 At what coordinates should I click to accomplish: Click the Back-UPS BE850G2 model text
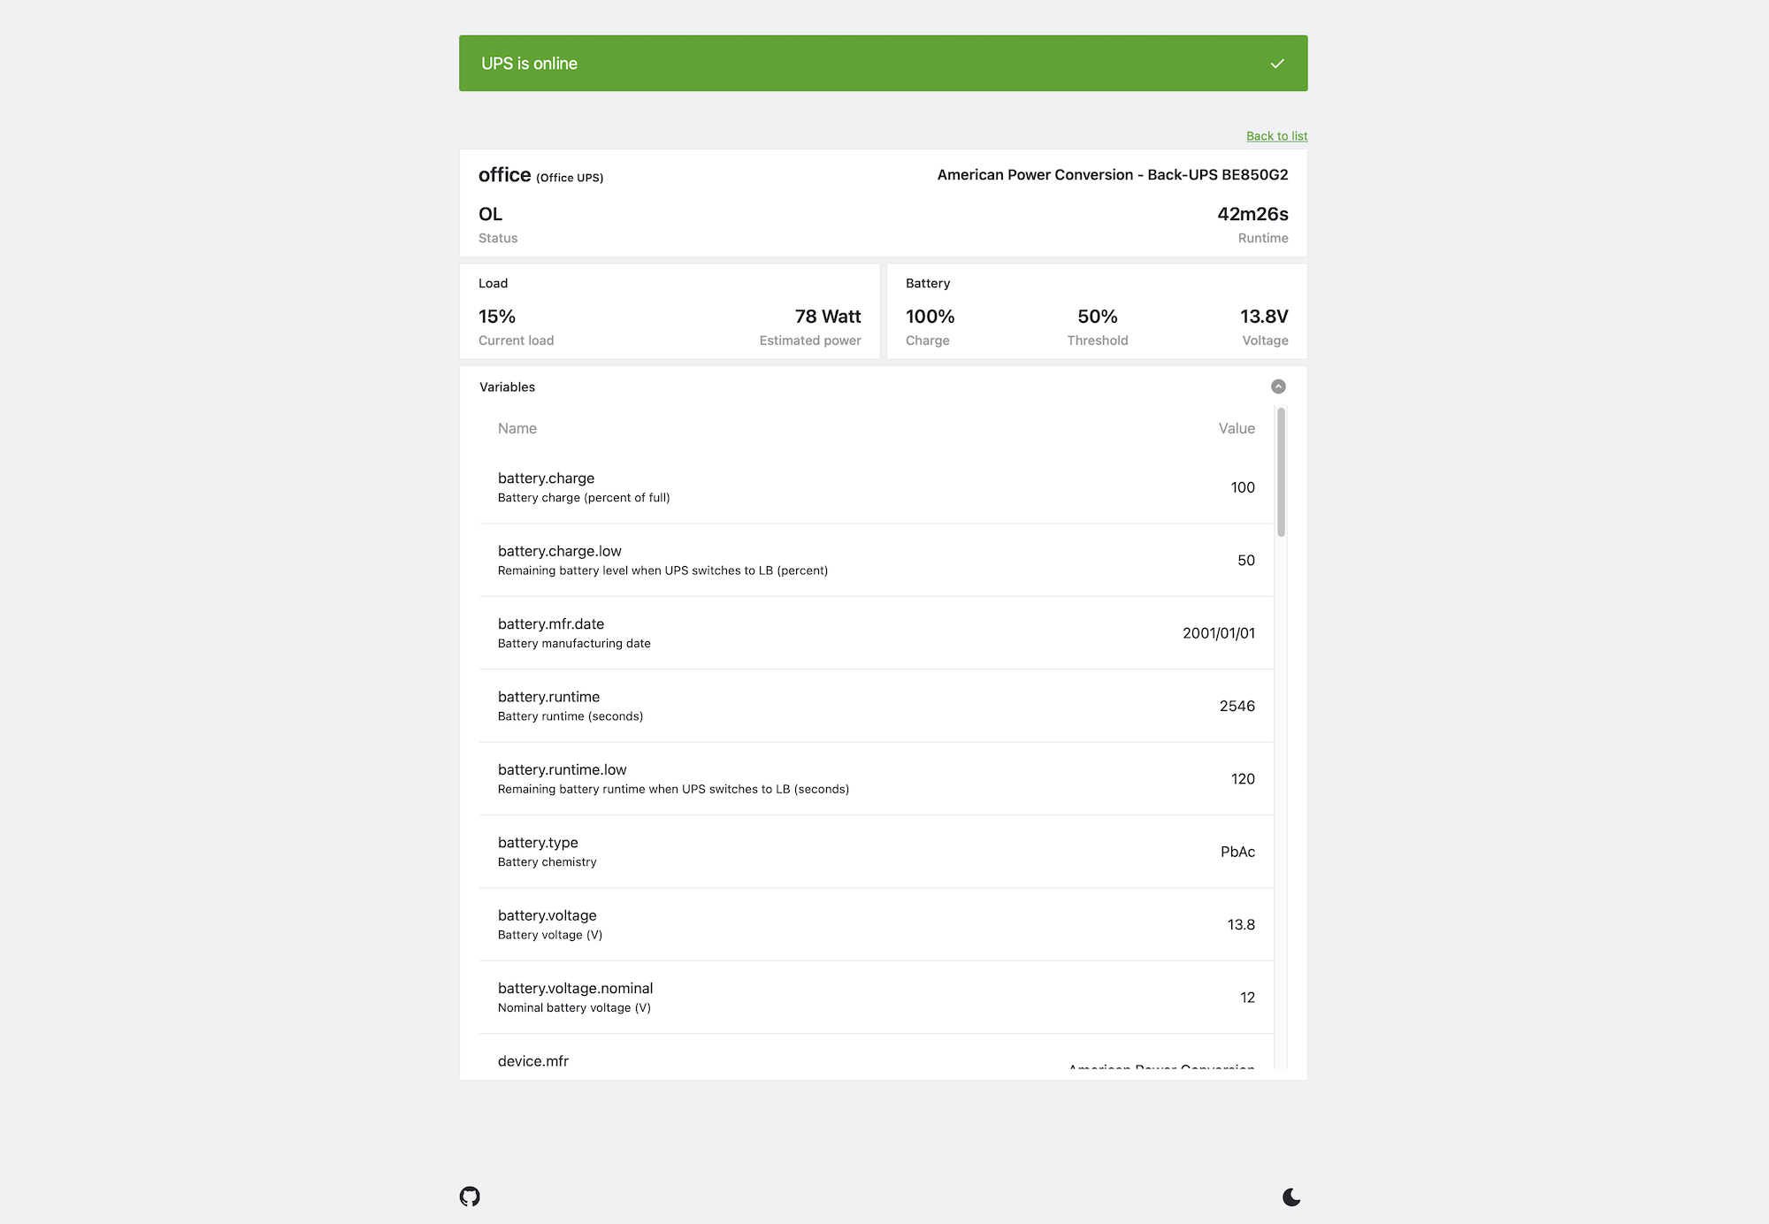[1217, 175]
